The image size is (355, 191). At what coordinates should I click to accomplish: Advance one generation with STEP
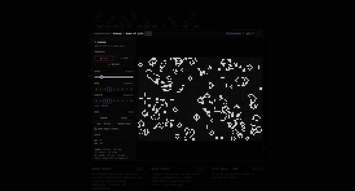pos(124,59)
